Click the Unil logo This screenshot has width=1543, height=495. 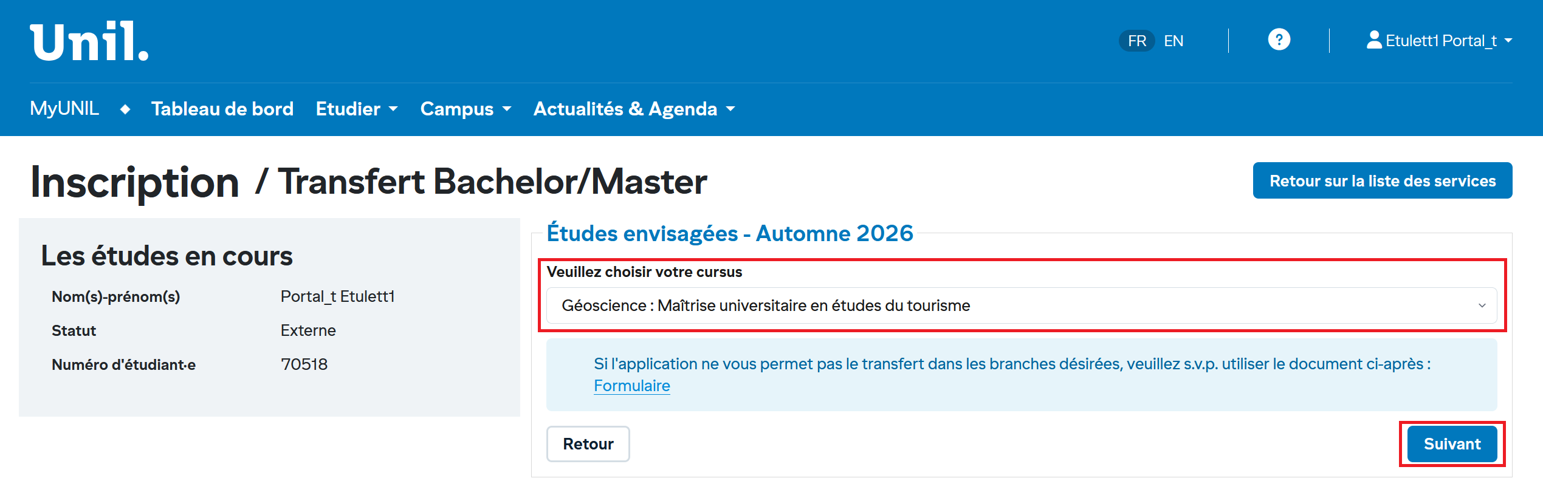click(x=89, y=41)
